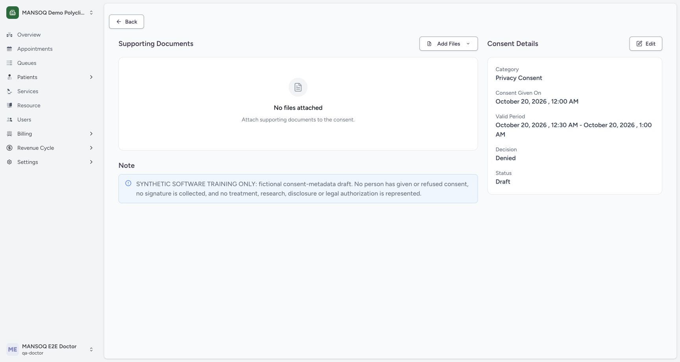Viewport: 680px width, 362px height.
Task: Click the Consent Given On date value
Action: click(x=537, y=101)
